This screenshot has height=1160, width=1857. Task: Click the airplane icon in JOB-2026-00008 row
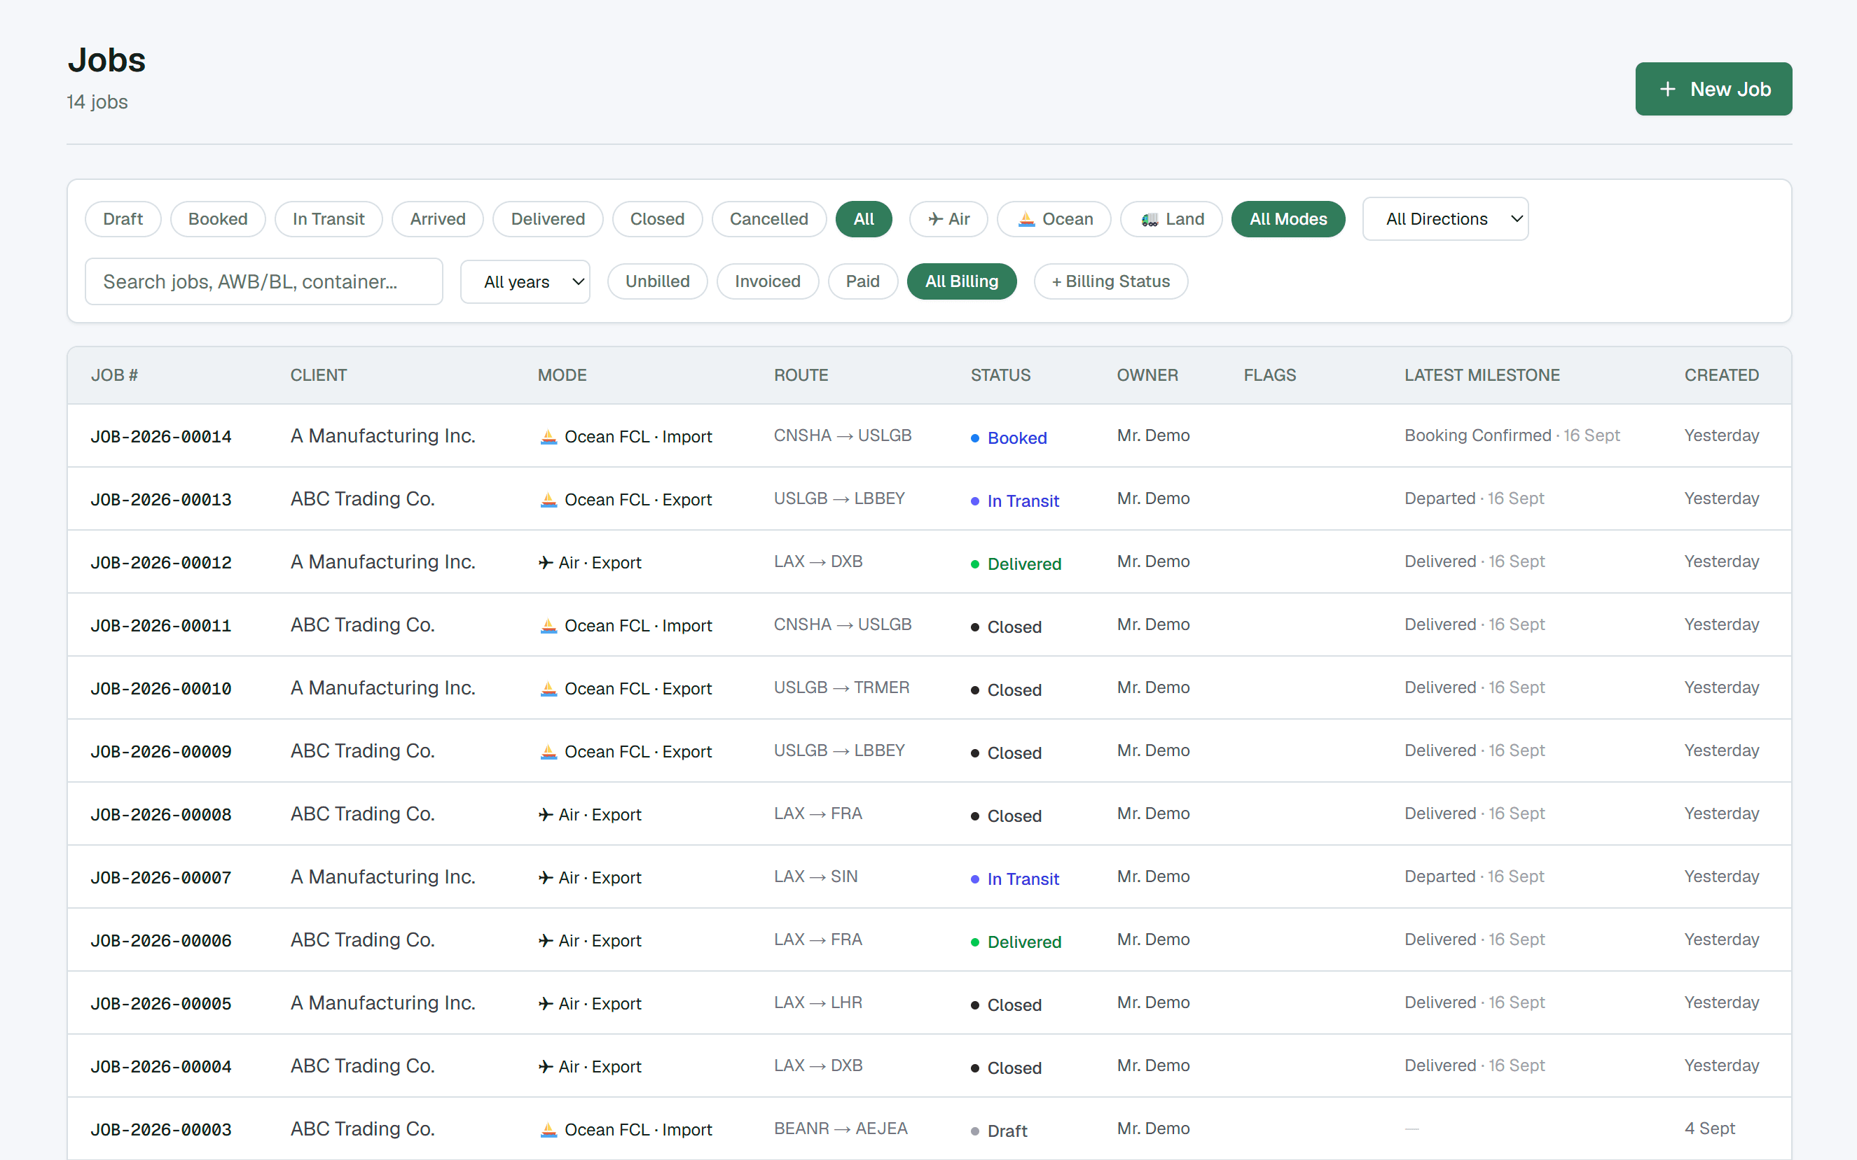(x=546, y=814)
